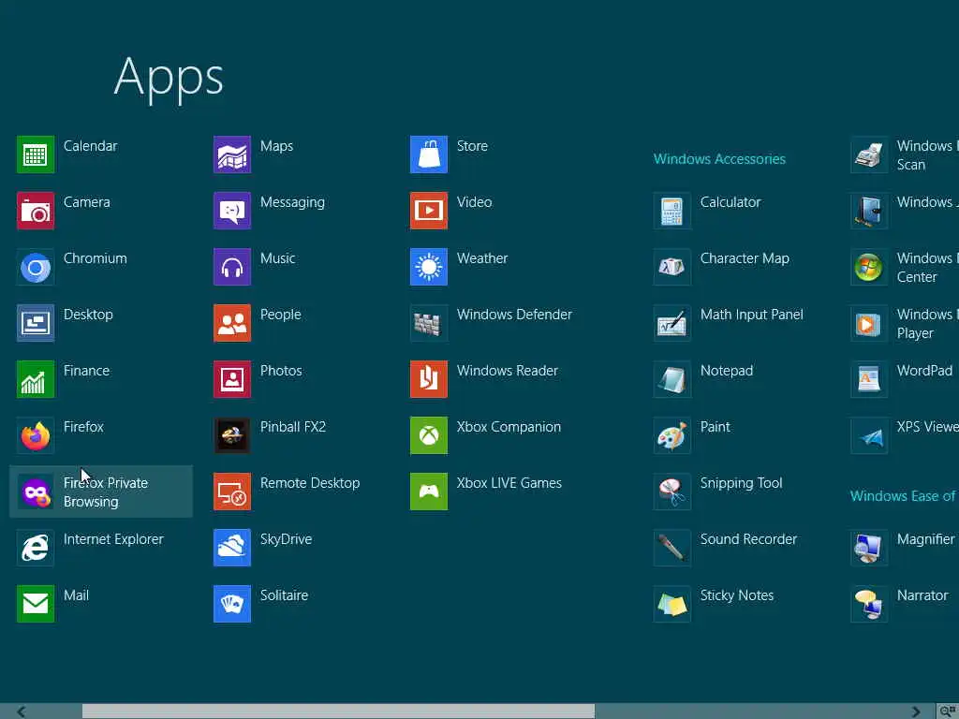The width and height of the screenshot is (959, 719).
Task: Click the Desktop tile icon
Action: pos(36,323)
